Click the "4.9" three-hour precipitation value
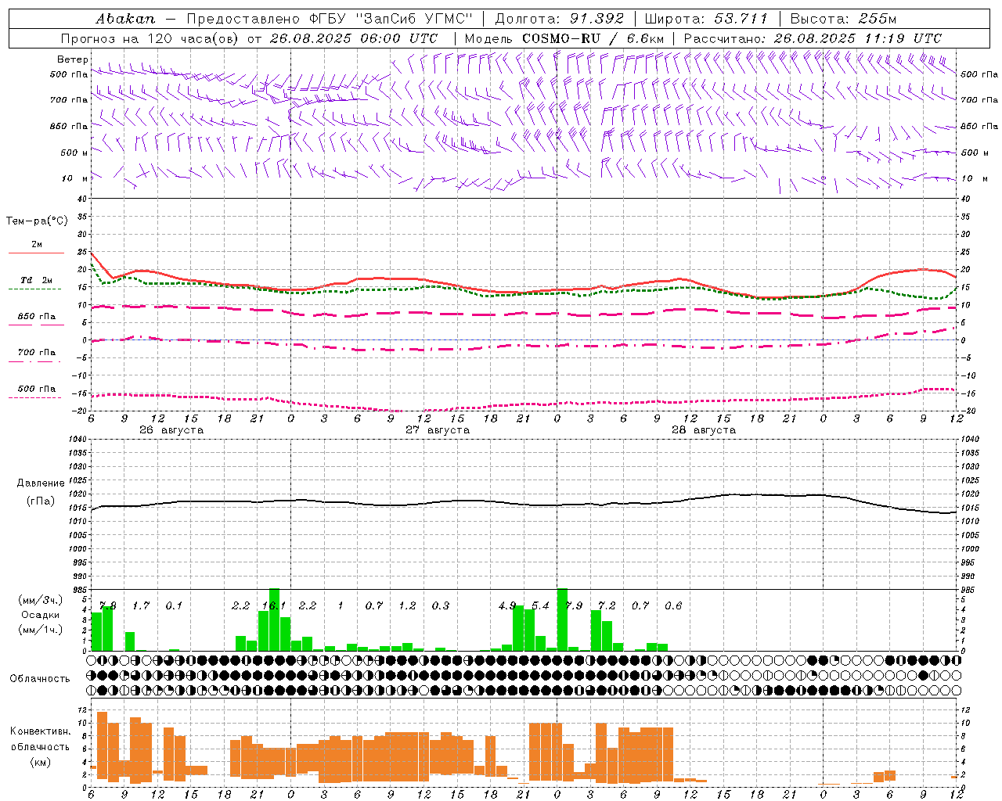The width and height of the screenshot is (1002, 801). 507,605
